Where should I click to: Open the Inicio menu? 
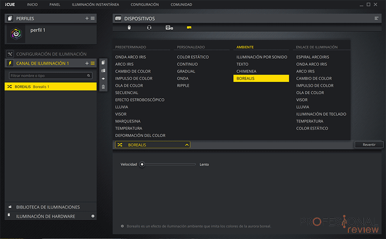click(x=32, y=4)
